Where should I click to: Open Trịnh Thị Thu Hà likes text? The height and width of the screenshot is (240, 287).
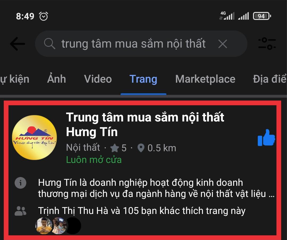142,211
